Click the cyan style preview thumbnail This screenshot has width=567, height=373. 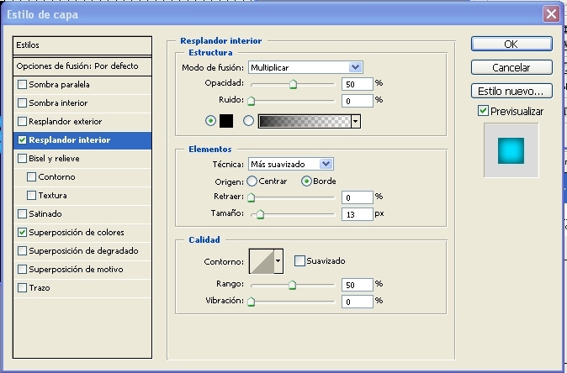[511, 150]
